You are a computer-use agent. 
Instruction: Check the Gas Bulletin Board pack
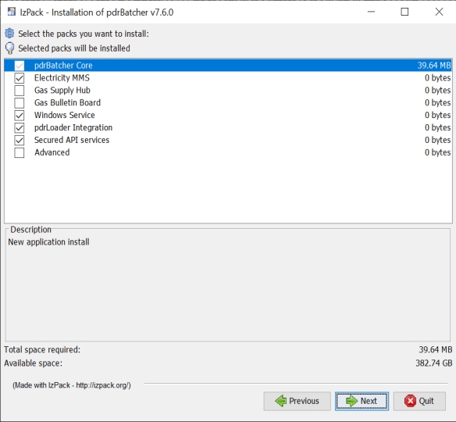(x=20, y=103)
